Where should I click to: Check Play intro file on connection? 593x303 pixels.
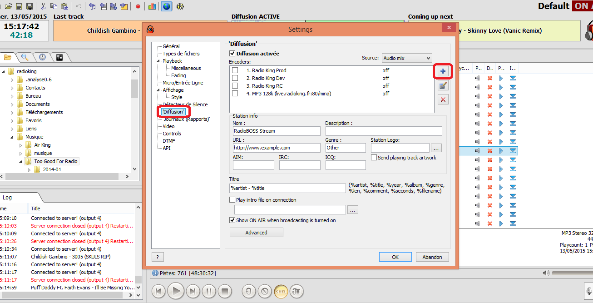click(233, 200)
